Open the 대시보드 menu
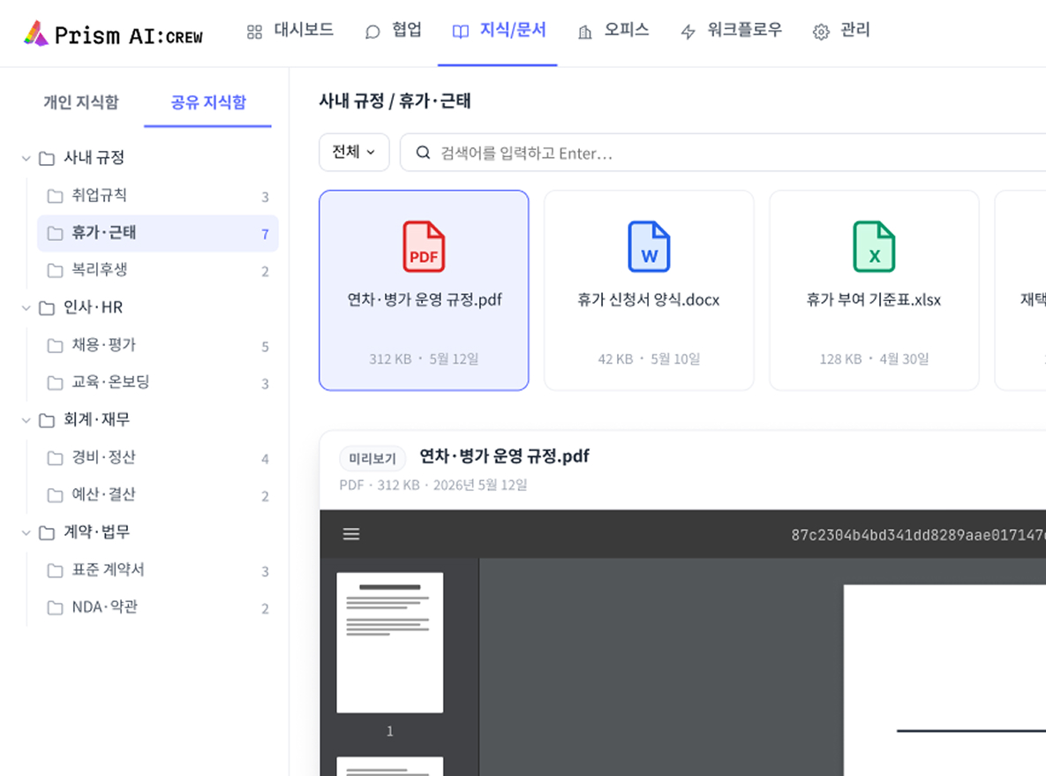The image size is (1046, 776). (x=290, y=31)
